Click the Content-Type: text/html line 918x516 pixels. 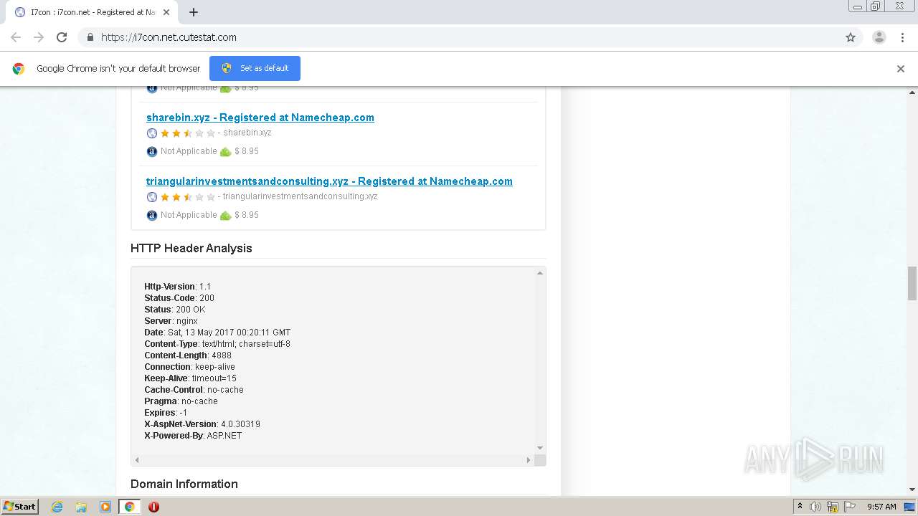click(x=217, y=344)
